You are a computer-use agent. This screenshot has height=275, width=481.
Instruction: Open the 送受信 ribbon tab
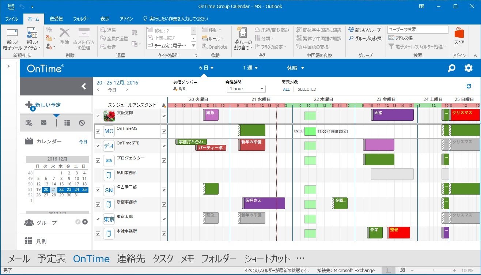point(56,19)
